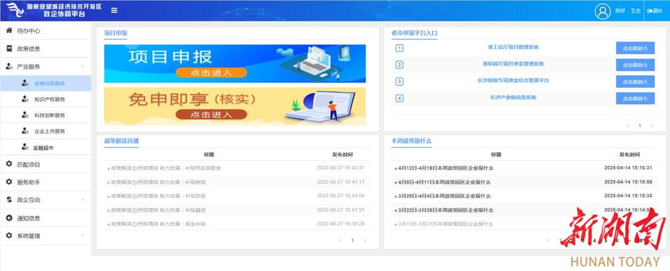
Task: Open 服务助手 from sidebar
Action: [29, 183]
